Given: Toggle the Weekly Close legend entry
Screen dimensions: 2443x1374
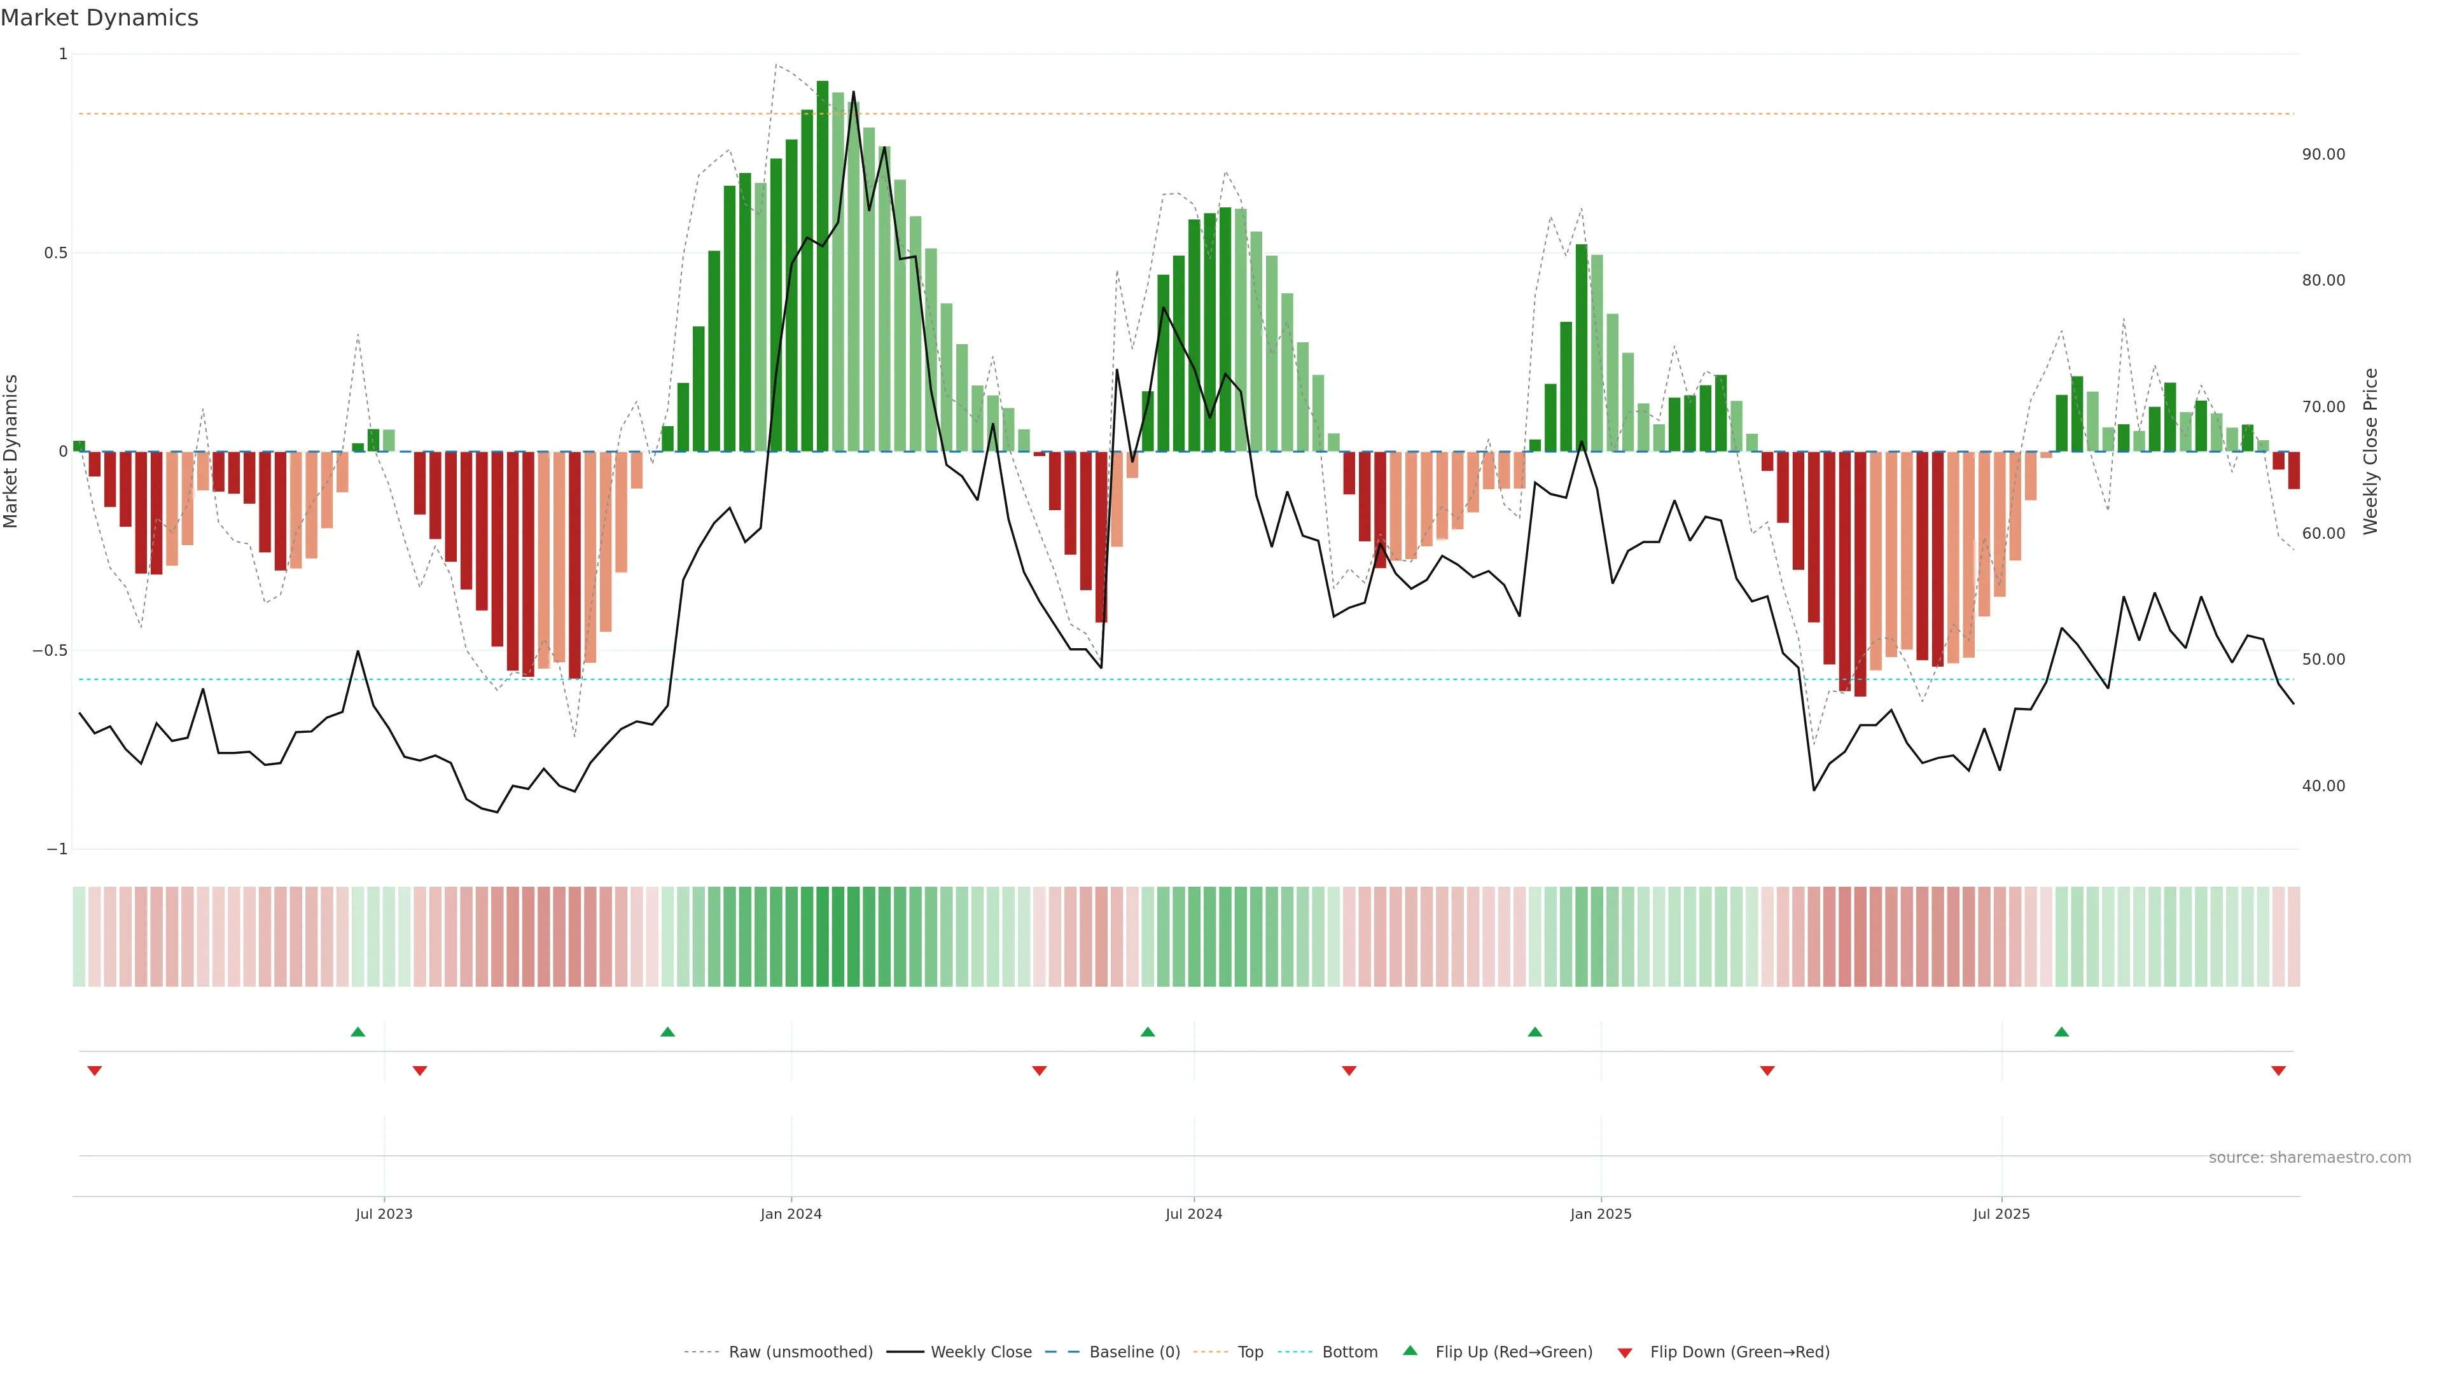Looking at the screenshot, I should tap(980, 1352).
